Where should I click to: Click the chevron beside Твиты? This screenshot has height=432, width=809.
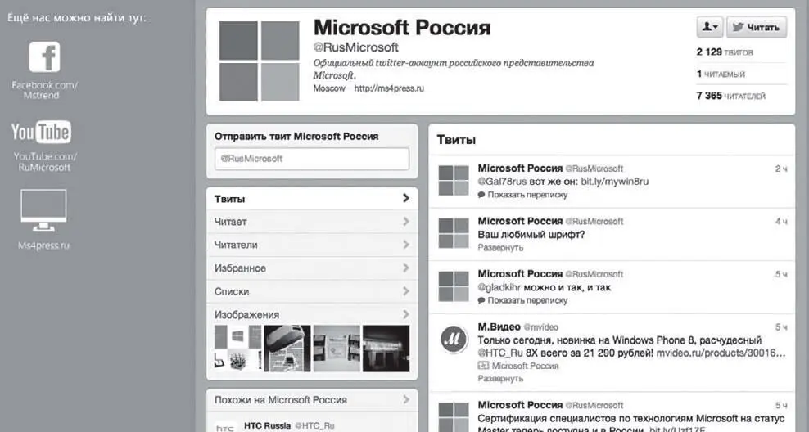click(x=406, y=198)
